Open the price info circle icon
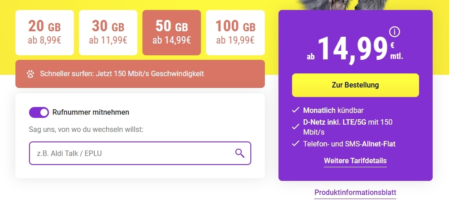This screenshot has width=449, height=204. 395,32
